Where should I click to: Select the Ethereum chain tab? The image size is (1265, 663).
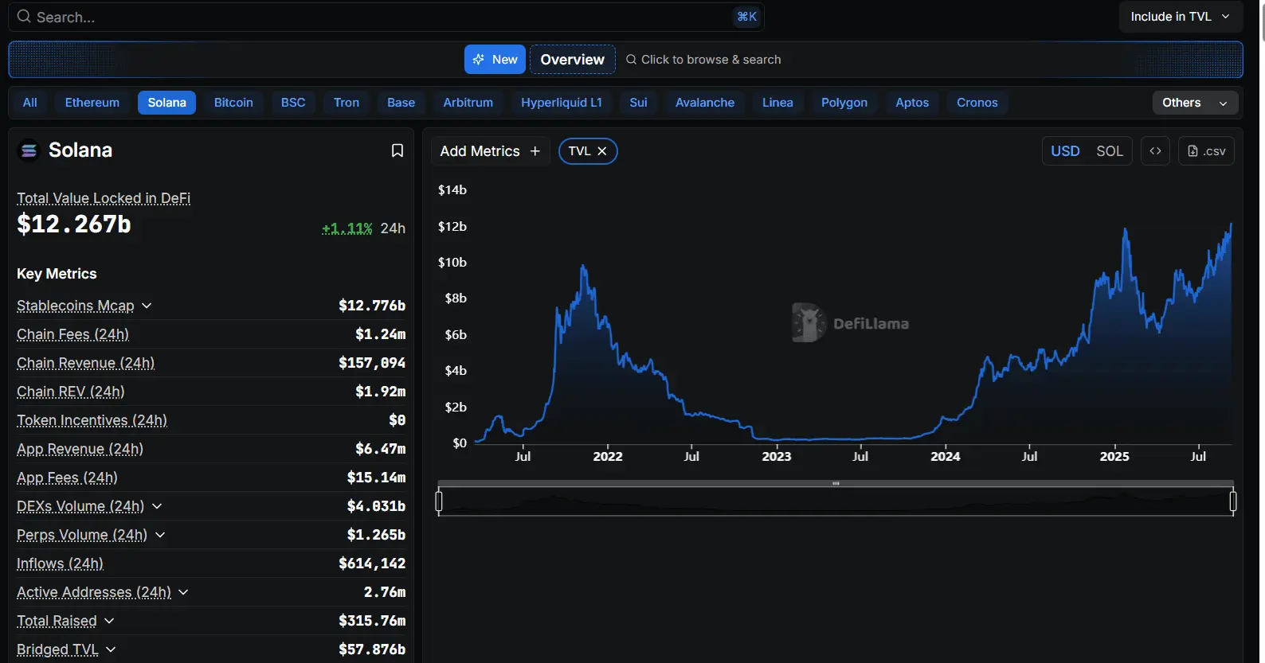coord(92,103)
